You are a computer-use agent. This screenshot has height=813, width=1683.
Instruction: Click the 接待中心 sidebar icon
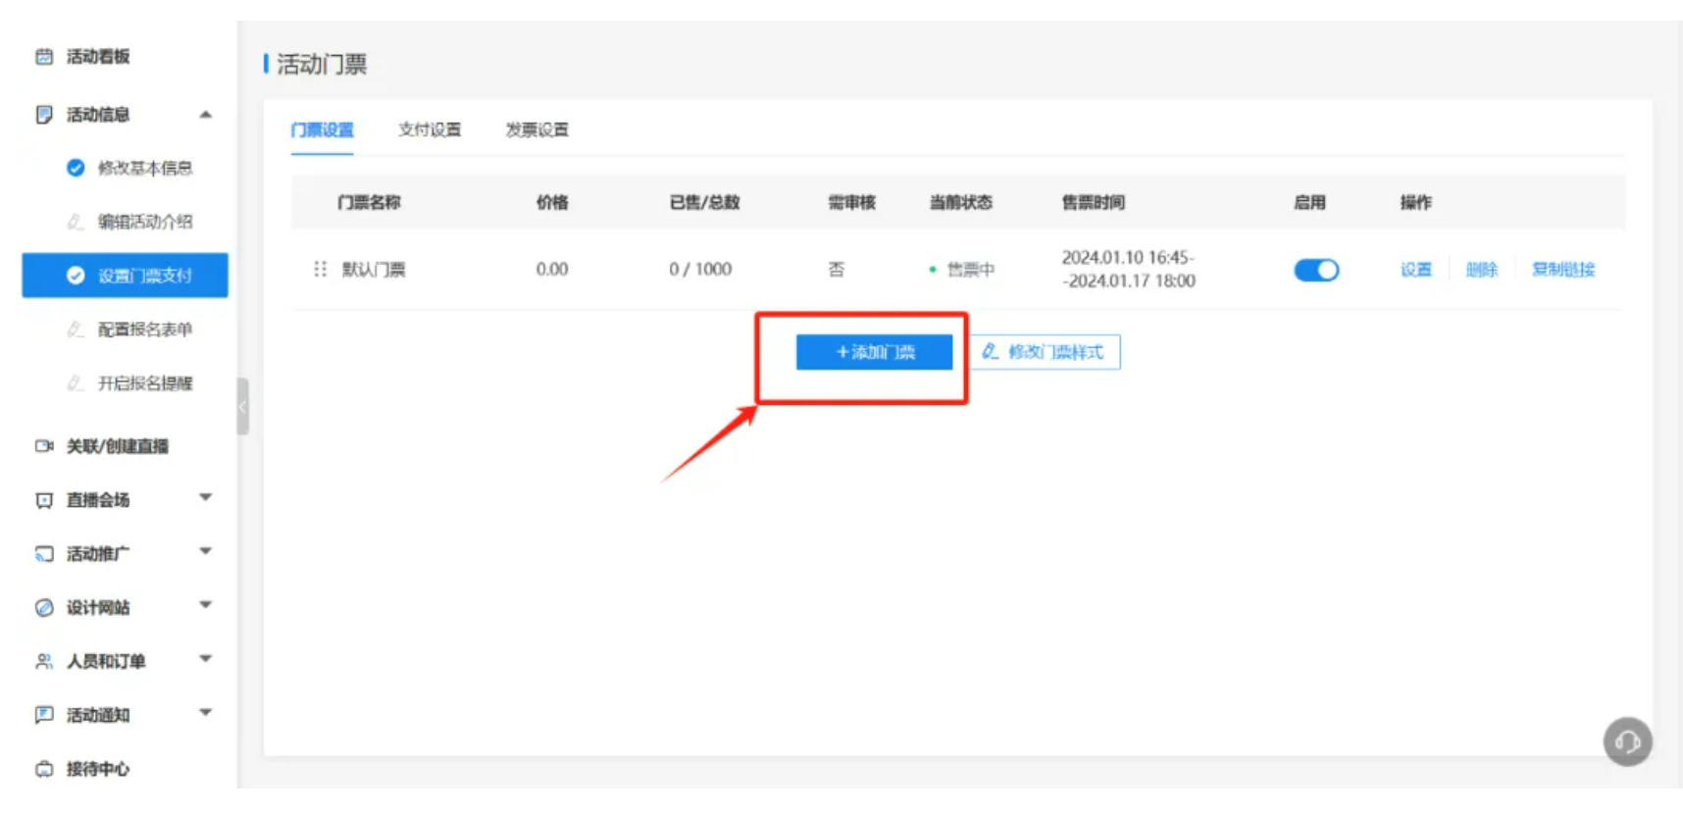click(x=44, y=769)
